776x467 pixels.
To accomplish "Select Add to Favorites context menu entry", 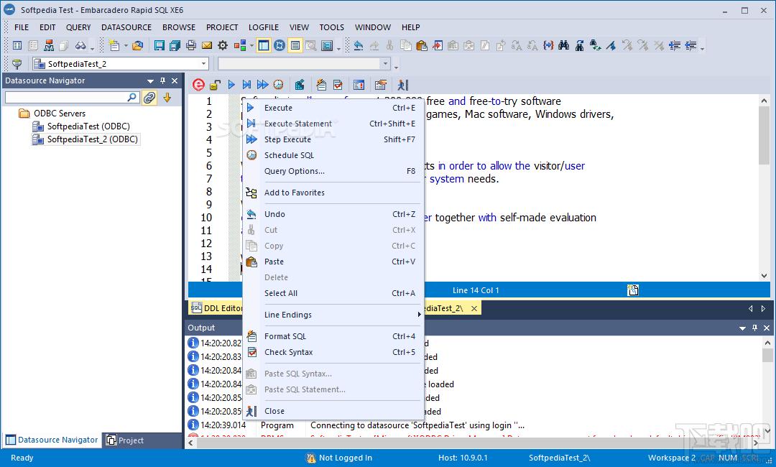I will pyautogui.click(x=333, y=193).
